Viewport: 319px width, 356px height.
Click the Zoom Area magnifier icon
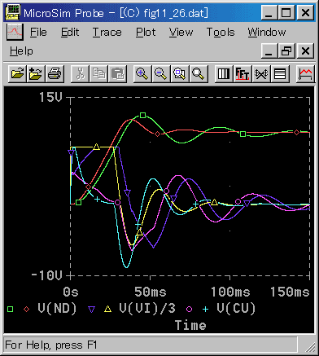(x=180, y=73)
